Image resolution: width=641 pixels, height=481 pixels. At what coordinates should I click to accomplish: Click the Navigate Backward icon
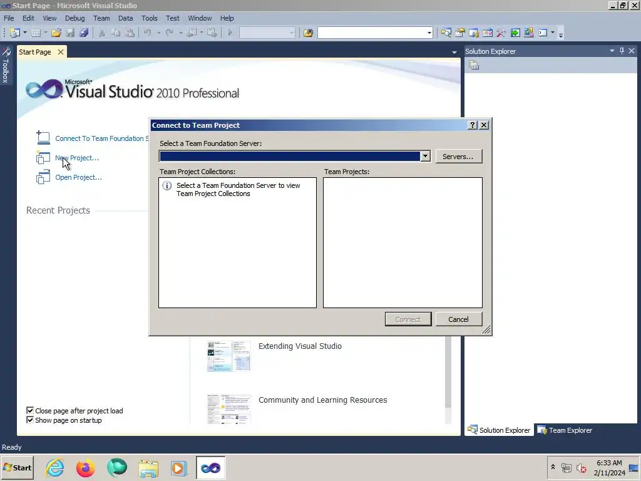(192, 33)
